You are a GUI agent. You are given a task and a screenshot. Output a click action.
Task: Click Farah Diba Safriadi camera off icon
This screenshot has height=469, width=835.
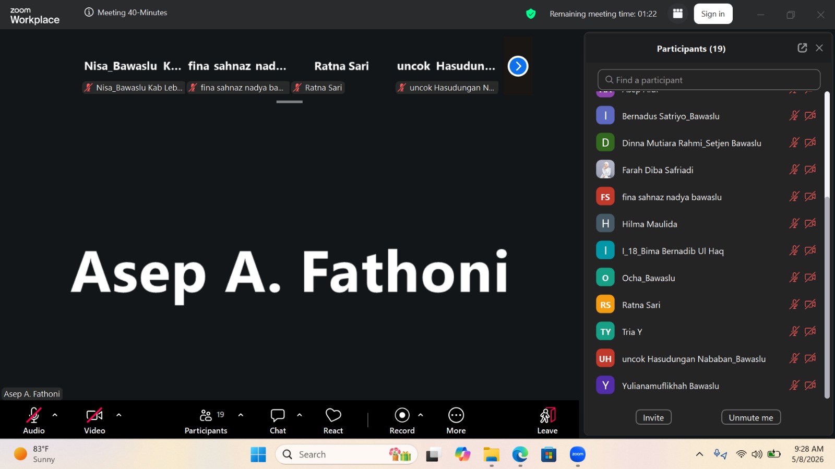[x=810, y=170]
